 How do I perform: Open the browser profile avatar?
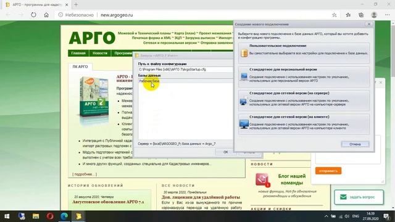374,15
